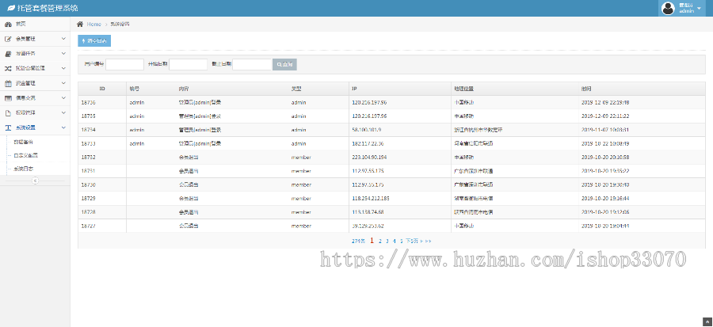Image resolution: width=713 pixels, height=327 pixels.
Task: Click account cell admin in row 18734
Action: 137,130
